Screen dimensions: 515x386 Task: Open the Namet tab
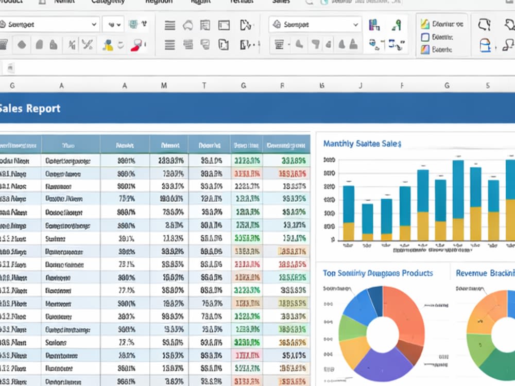[65, 2]
